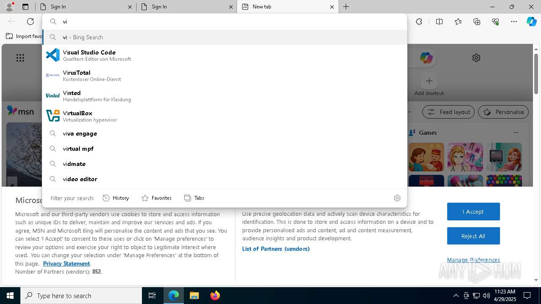Close the New tab tab

click(332, 7)
